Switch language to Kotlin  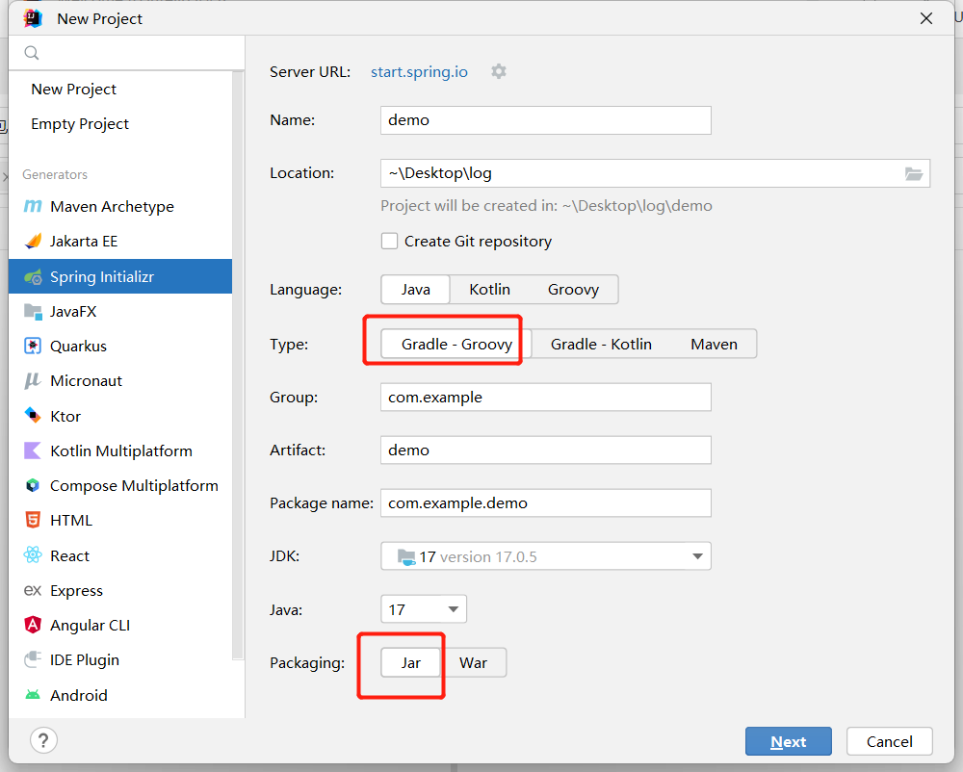pyautogui.click(x=489, y=290)
